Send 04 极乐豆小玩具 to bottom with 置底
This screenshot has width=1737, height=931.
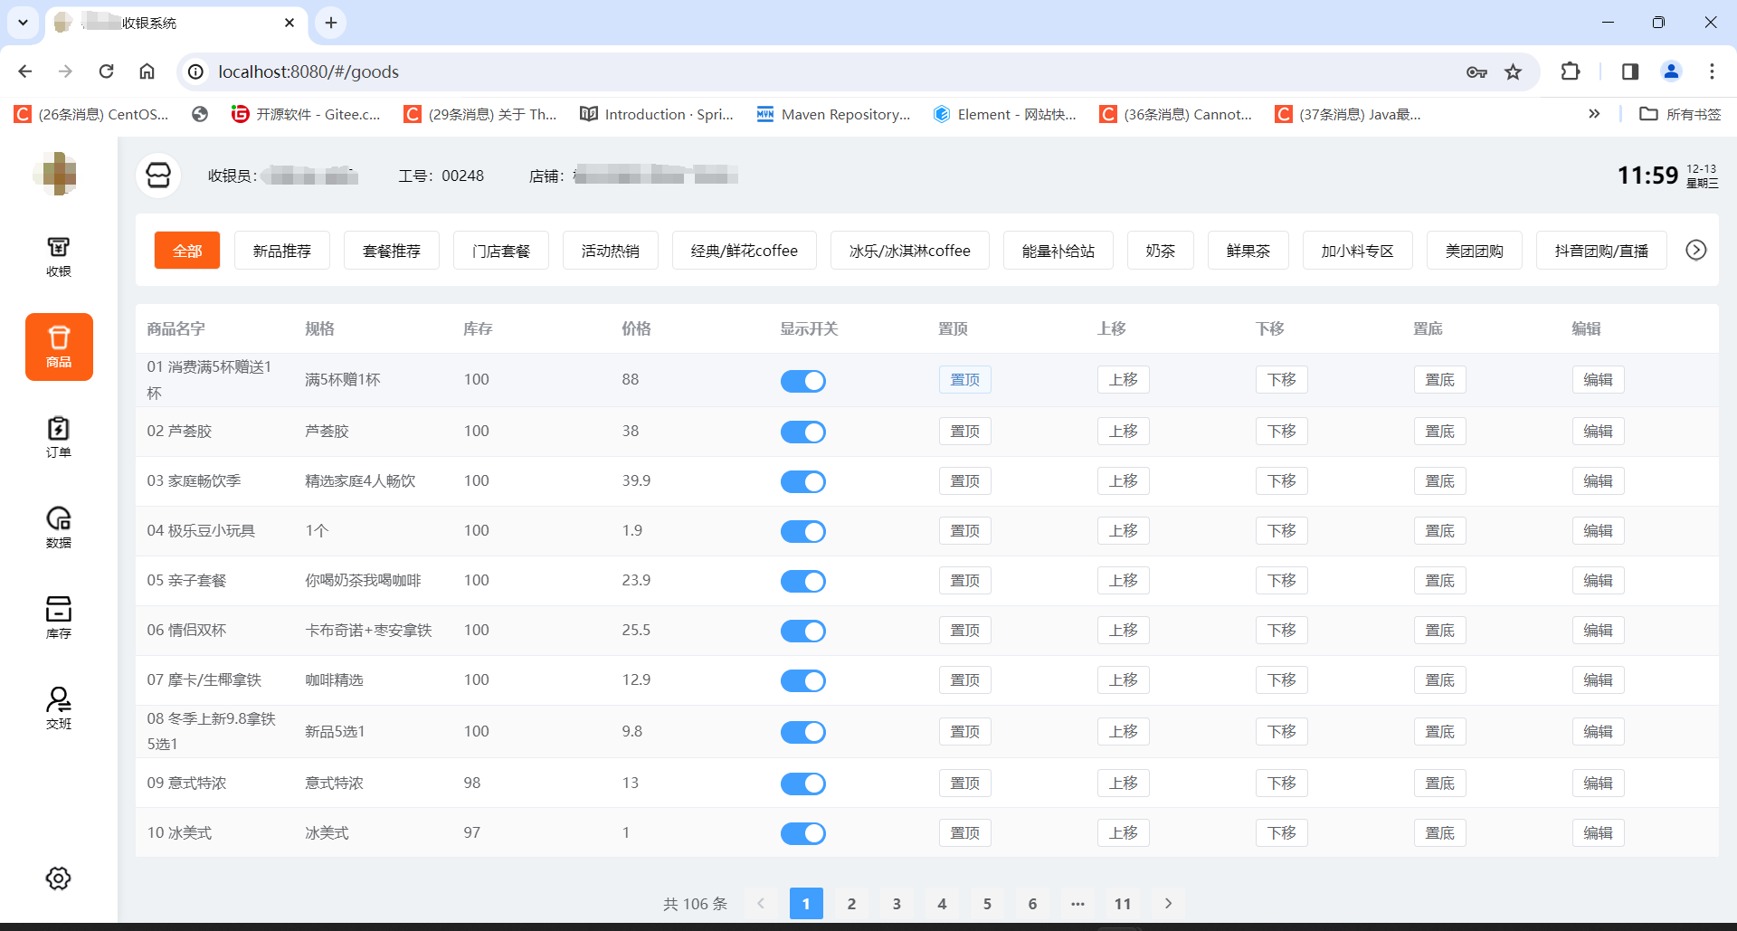coord(1440,531)
